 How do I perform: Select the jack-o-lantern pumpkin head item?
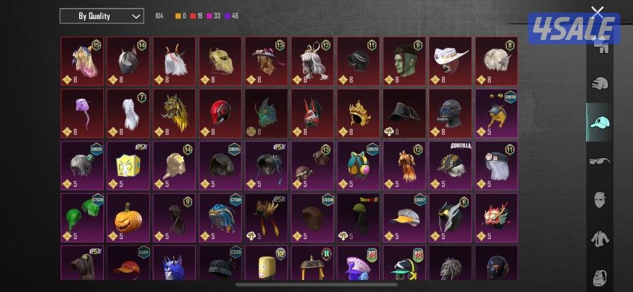click(128, 218)
